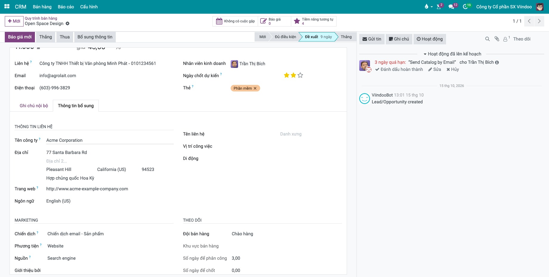Viewport: 549px width, 277px height.
Task: Click info icon next to Trần Thị Bích activity
Action: pyautogui.click(x=497, y=63)
